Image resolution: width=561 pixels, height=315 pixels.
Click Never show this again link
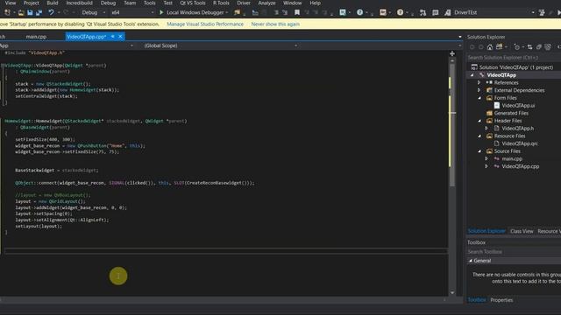[275, 24]
